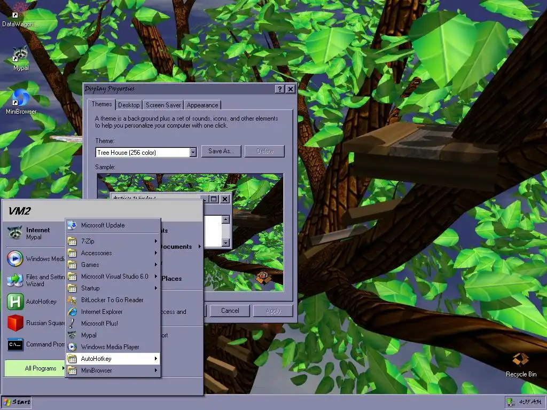
Task: Click the BitLocker To Go Reader icon
Action: tap(72, 300)
